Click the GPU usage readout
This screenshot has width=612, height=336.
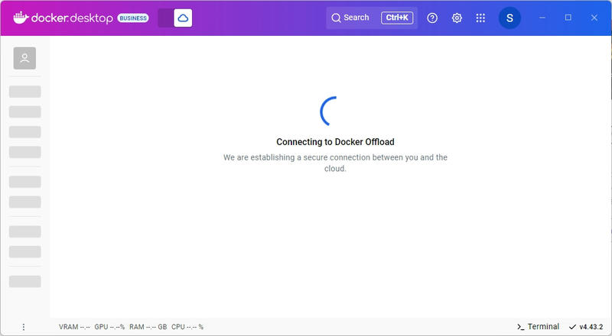[109, 327]
